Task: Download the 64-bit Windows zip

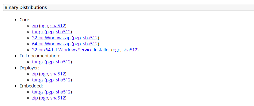Action: click(51, 44)
